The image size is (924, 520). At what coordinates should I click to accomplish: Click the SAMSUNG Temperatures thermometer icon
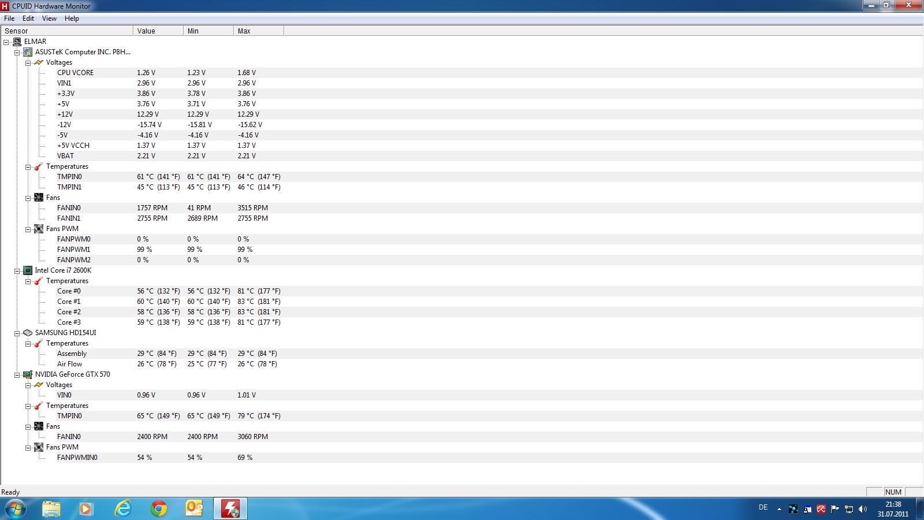(x=39, y=343)
